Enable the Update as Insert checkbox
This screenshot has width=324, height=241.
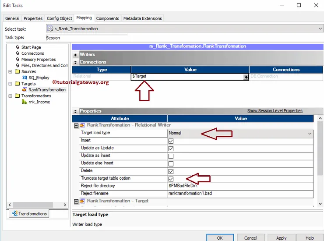[171, 156]
